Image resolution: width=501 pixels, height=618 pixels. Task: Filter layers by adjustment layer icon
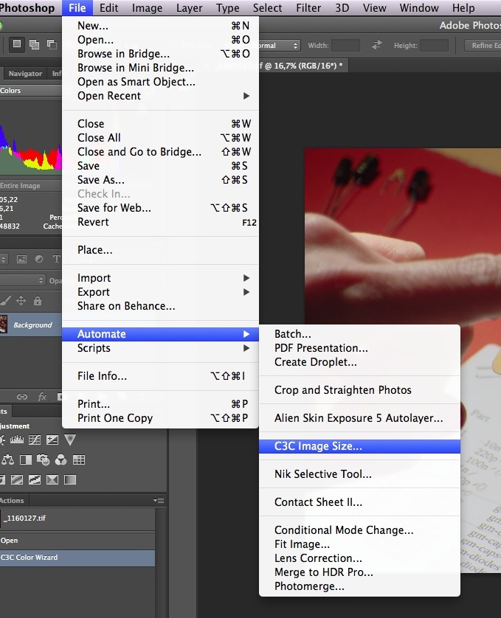[x=39, y=259]
